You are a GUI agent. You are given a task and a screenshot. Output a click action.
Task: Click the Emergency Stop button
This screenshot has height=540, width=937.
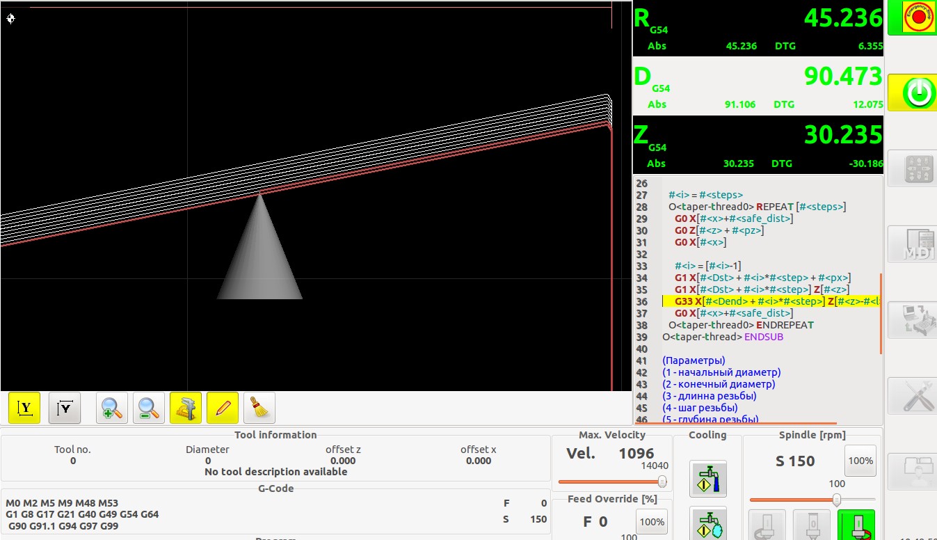pyautogui.click(x=912, y=18)
